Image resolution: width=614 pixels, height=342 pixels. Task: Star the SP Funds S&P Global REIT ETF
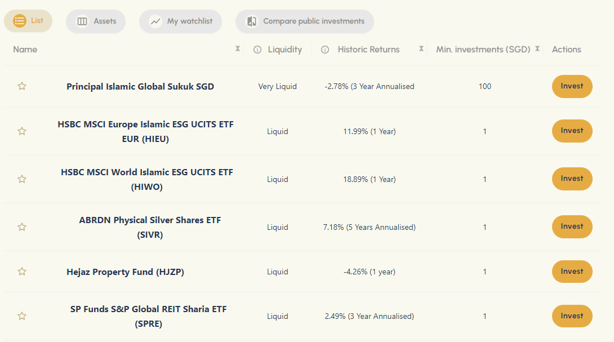click(22, 316)
